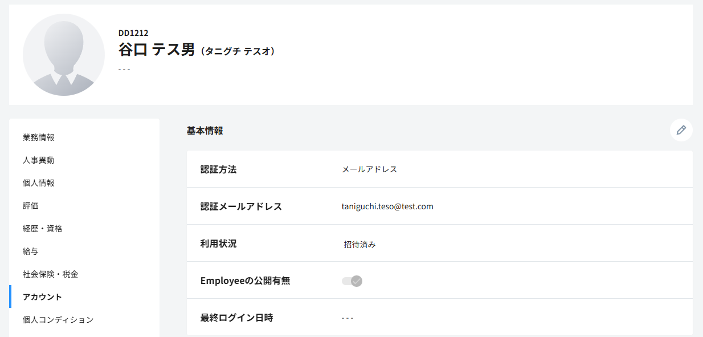This screenshot has height=337, width=703.
Task: Select 個人情報 in the sidebar
Action: click(39, 183)
